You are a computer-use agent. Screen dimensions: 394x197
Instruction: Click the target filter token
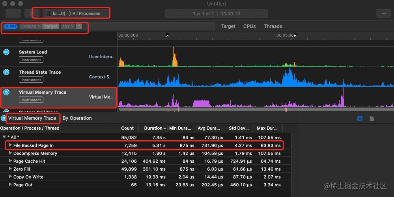51,26
